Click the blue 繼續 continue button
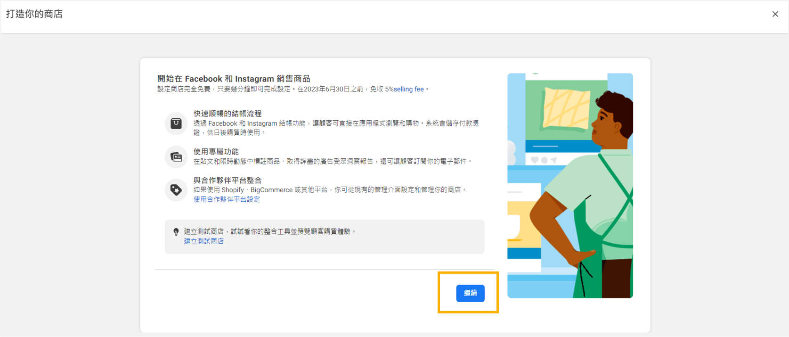 click(x=470, y=293)
